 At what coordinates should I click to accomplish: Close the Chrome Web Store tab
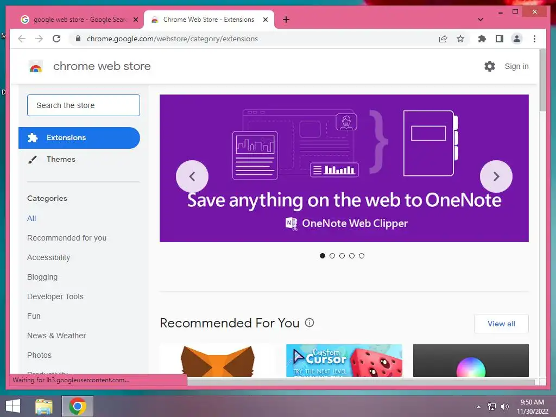coord(265,20)
